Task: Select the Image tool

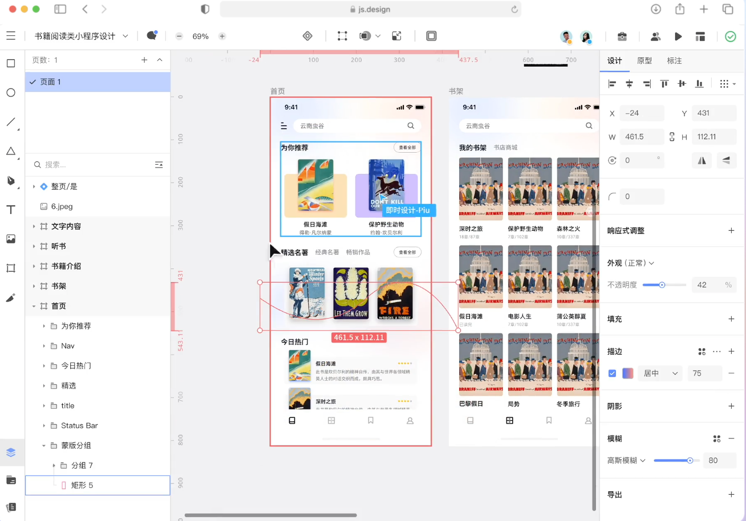Action: [11, 239]
